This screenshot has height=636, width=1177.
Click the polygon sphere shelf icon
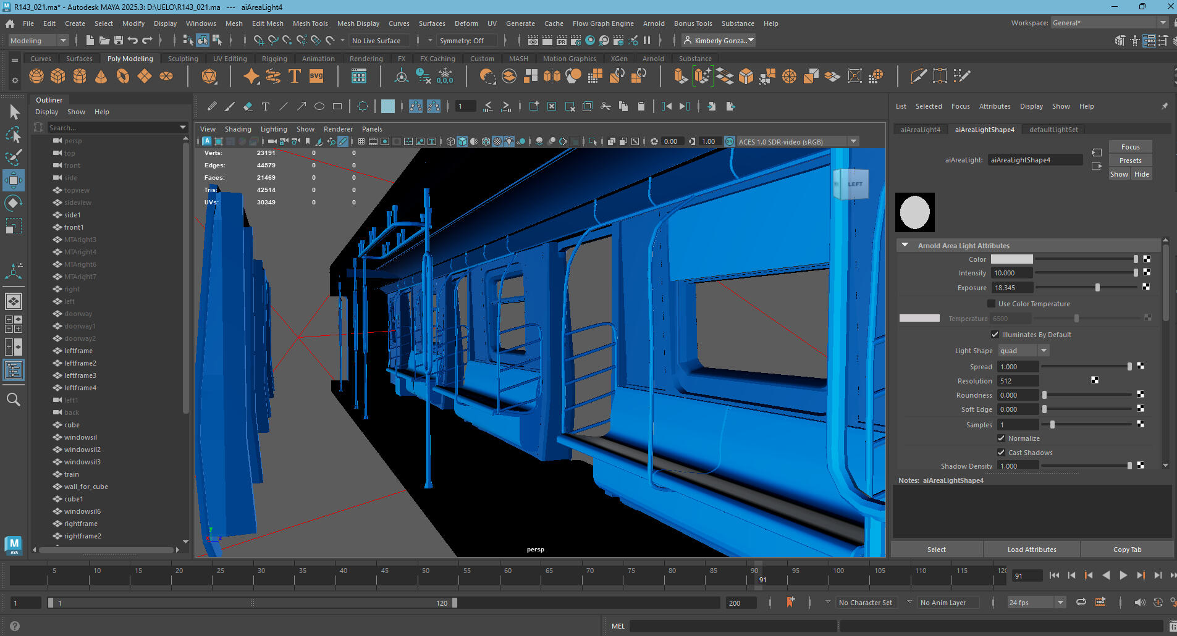pos(36,76)
